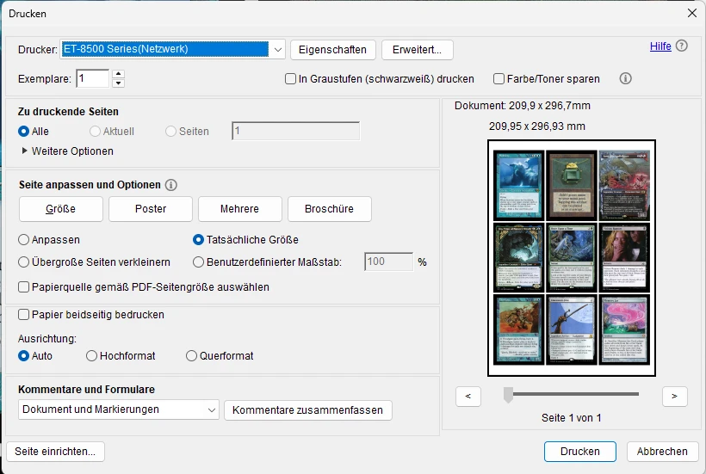This screenshot has height=474, width=706.
Task: Increase Exemplare with the up arrow
Action: point(119,74)
